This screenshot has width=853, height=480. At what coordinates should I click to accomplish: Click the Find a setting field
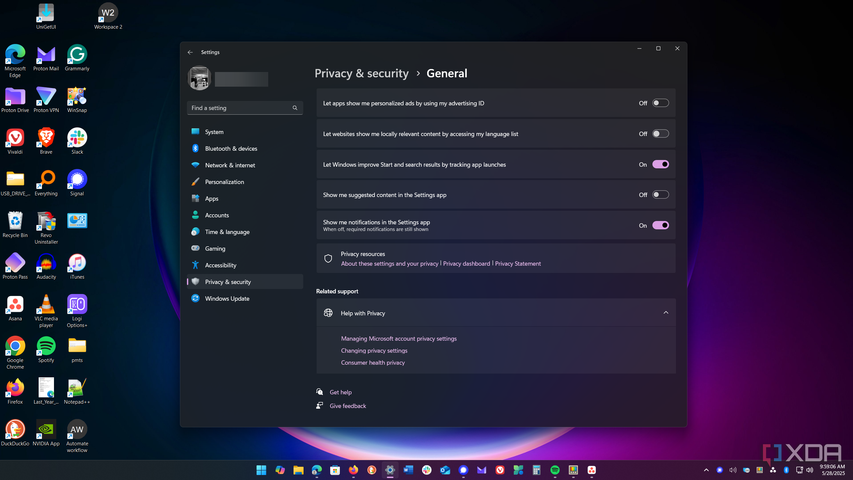(238, 108)
